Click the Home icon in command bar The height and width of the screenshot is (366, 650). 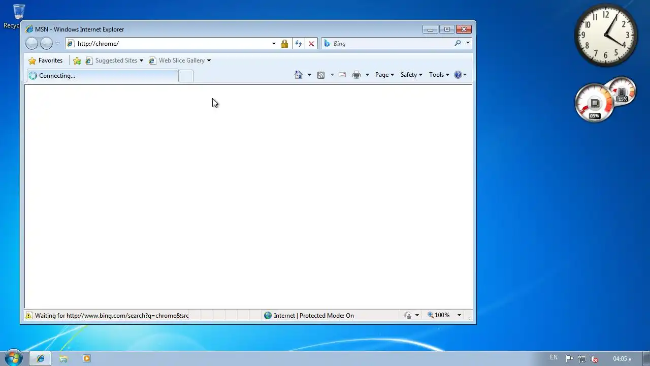(x=299, y=75)
